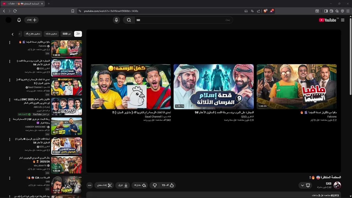Viewport: 352px width, 198px height.
Task: Open Brave Rewards triangle icon
Action: click(272, 11)
